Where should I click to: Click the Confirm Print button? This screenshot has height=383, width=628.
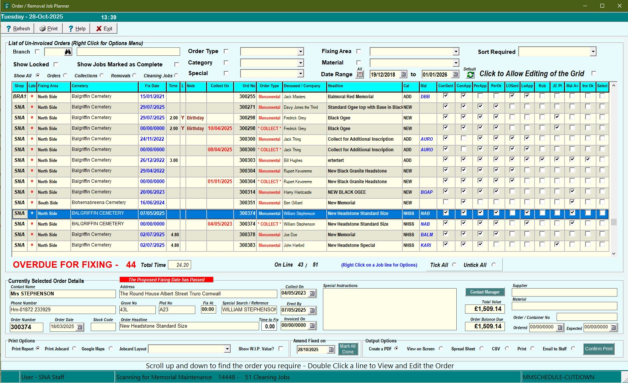point(599,349)
